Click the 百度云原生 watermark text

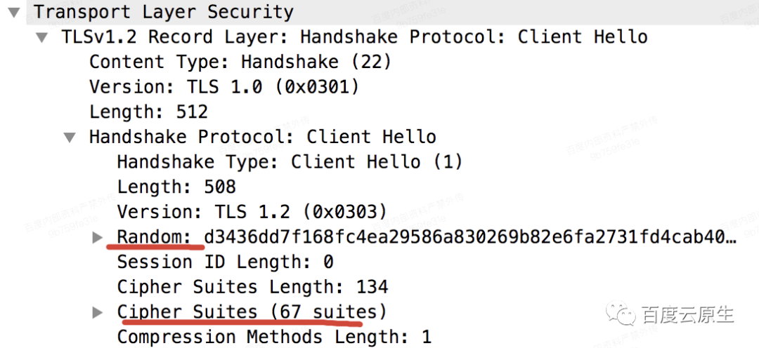688,314
